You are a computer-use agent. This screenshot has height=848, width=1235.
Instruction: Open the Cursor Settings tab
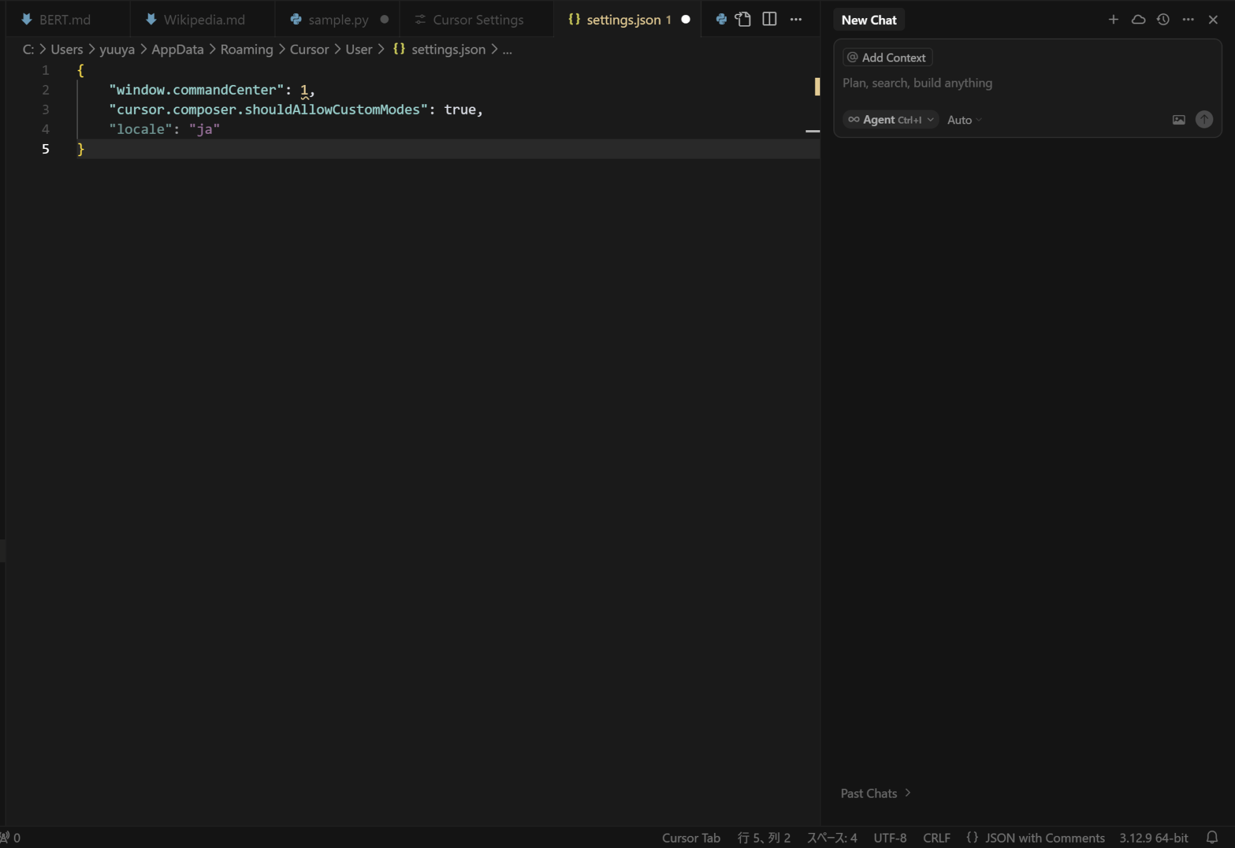(x=478, y=19)
